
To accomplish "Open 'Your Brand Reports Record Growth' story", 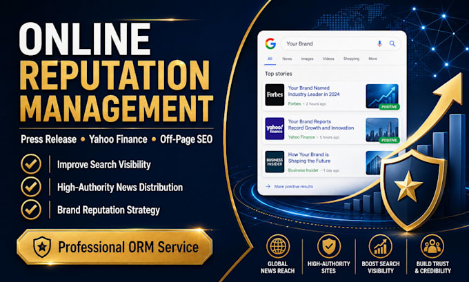I will click(321, 125).
